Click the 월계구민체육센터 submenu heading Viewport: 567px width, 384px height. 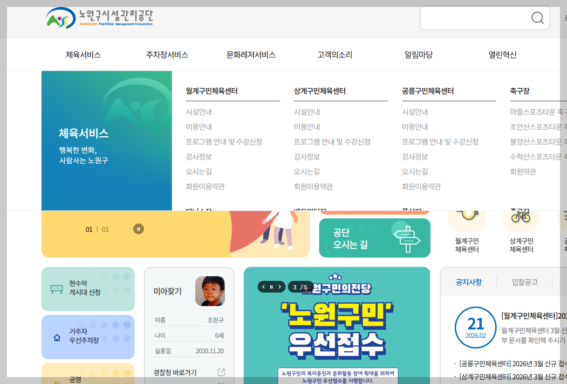(x=212, y=91)
